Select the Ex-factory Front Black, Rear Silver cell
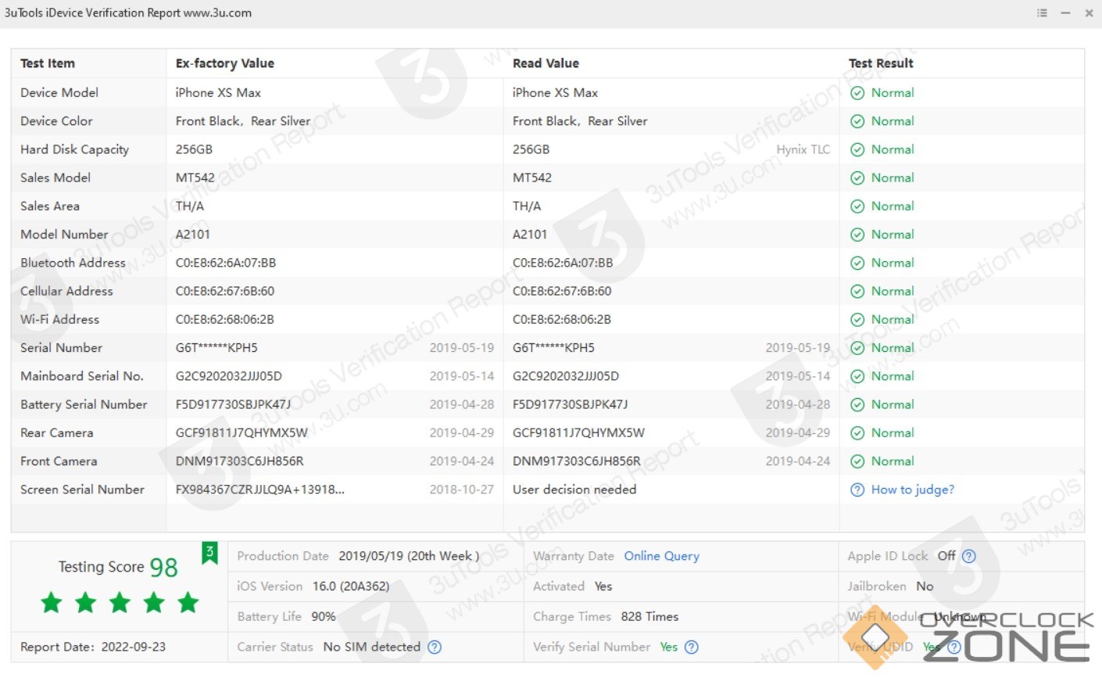The image size is (1102, 678). point(243,121)
